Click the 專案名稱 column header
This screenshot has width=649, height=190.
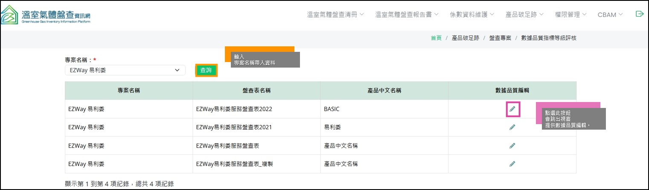(x=128, y=91)
